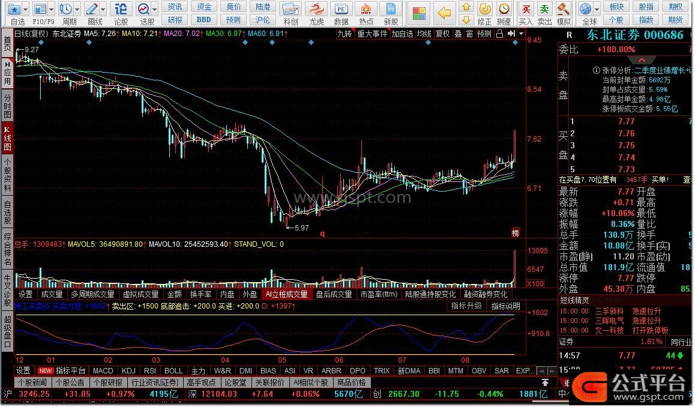
Task: Go back with the yellow left arrow
Action: (x=444, y=13)
